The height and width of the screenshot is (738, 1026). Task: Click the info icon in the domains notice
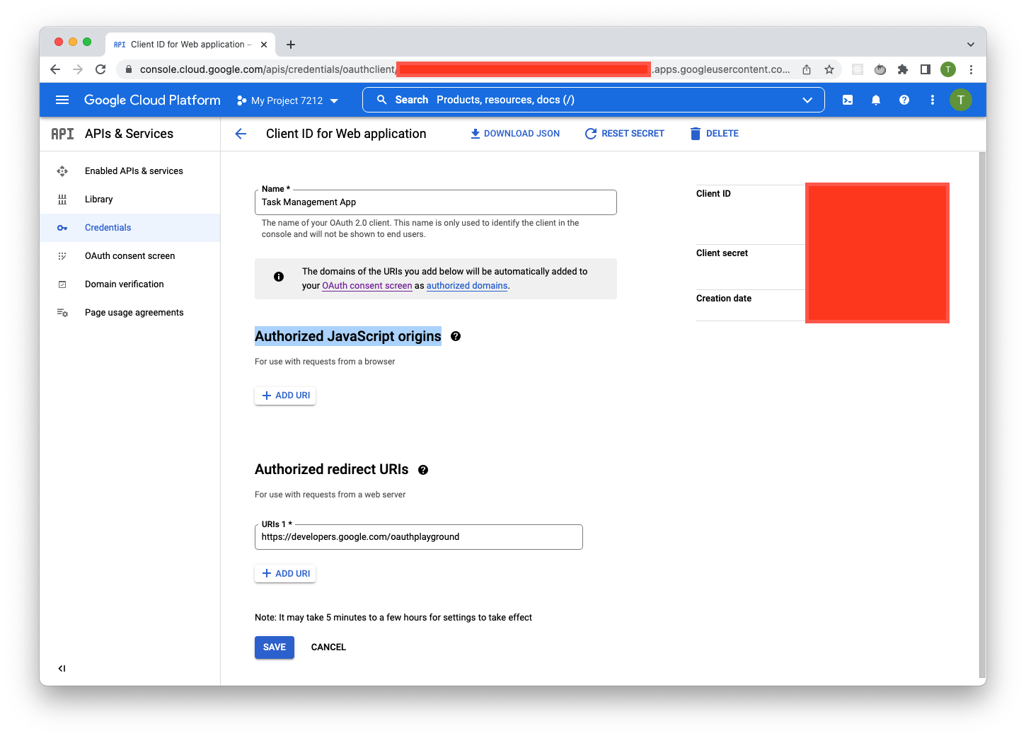279,277
